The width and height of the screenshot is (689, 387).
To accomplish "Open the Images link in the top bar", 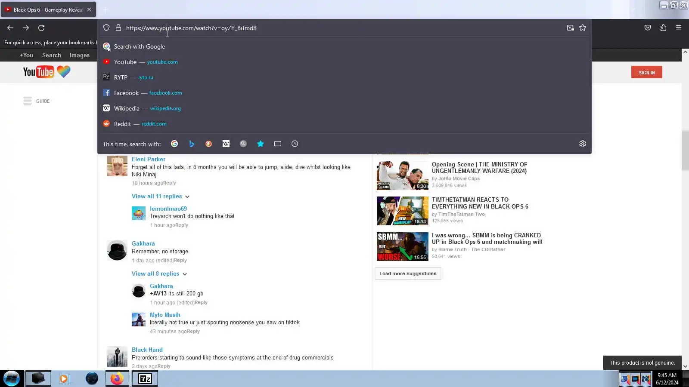I will [80, 55].
